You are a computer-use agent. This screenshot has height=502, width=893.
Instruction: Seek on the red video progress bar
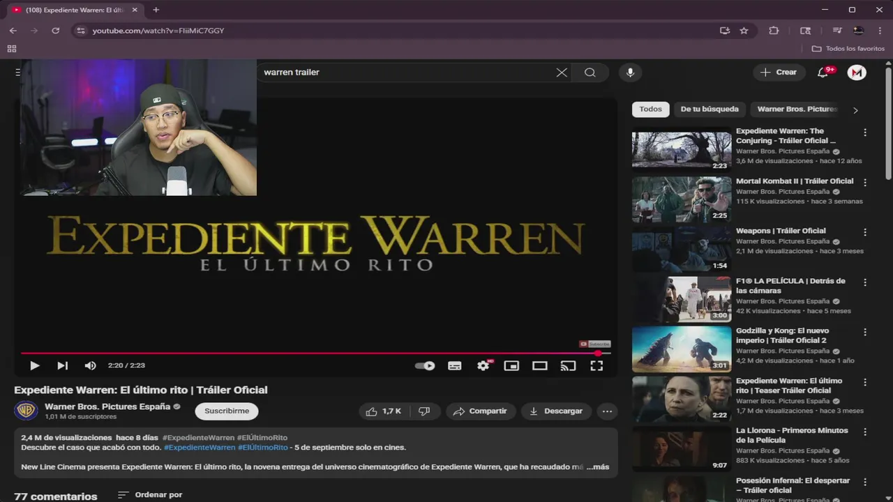pos(316,353)
